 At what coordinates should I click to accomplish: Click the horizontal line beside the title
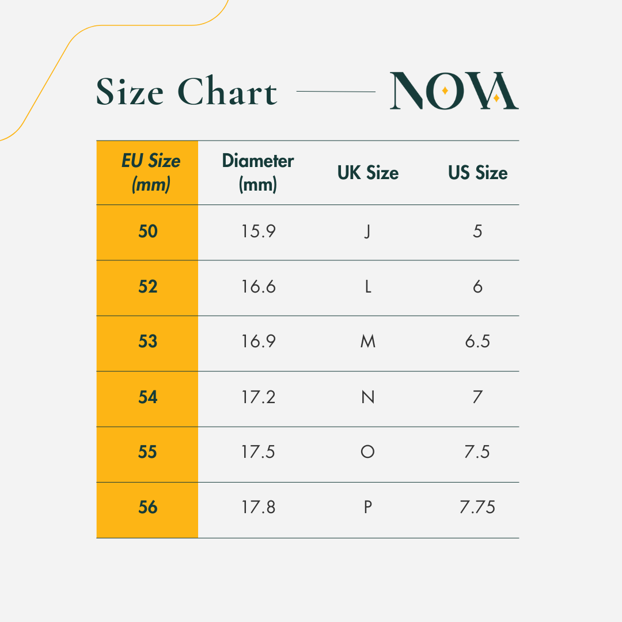coord(336,92)
